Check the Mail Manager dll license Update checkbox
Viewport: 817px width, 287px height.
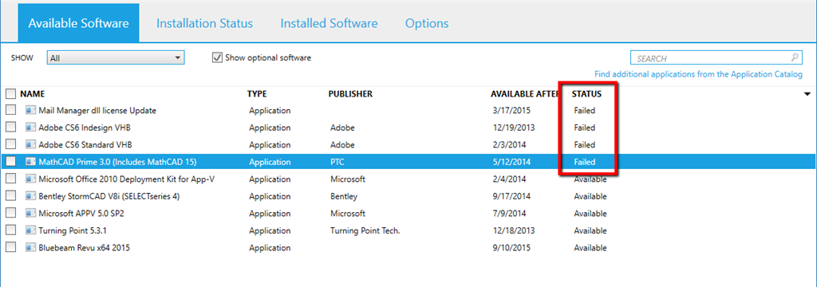pyautogui.click(x=10, y=111)
